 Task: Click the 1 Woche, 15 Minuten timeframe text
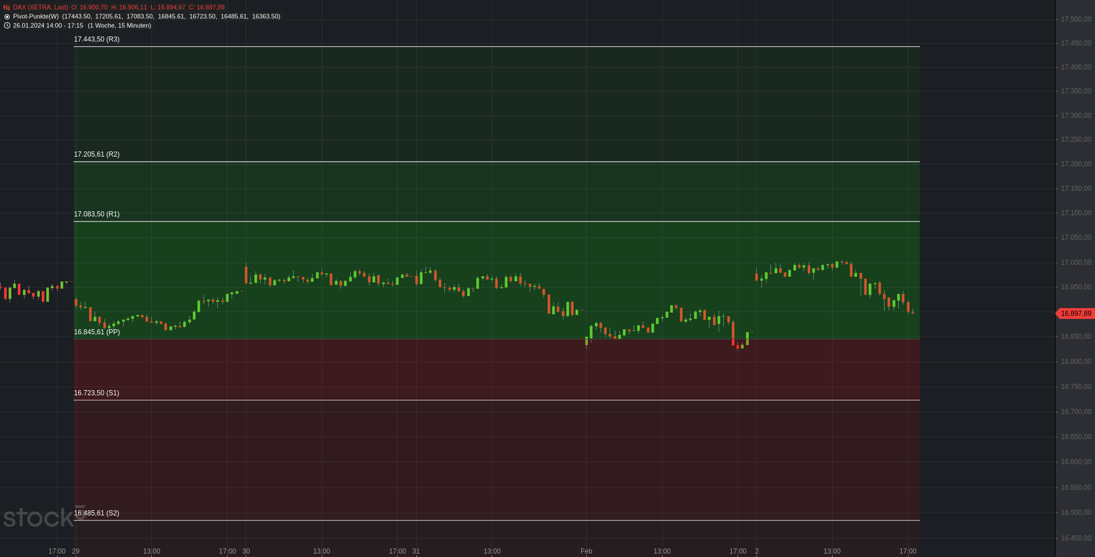point(119,26)
